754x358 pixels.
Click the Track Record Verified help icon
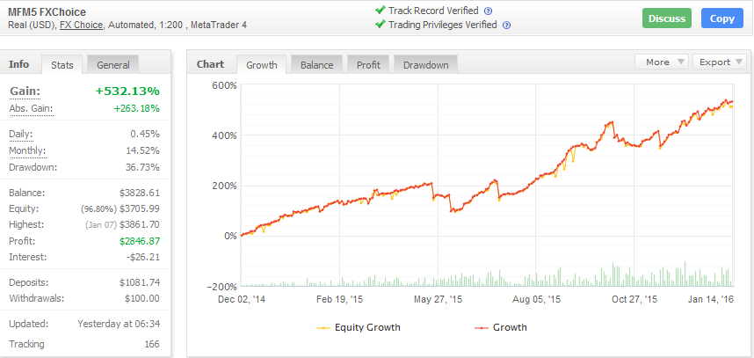tap(488, 11)
